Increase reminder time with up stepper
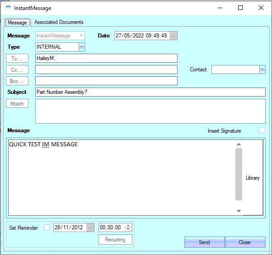 pos(128,226)
